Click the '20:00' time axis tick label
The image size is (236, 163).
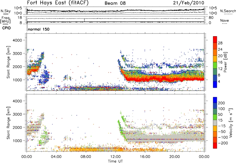point(175,157)
